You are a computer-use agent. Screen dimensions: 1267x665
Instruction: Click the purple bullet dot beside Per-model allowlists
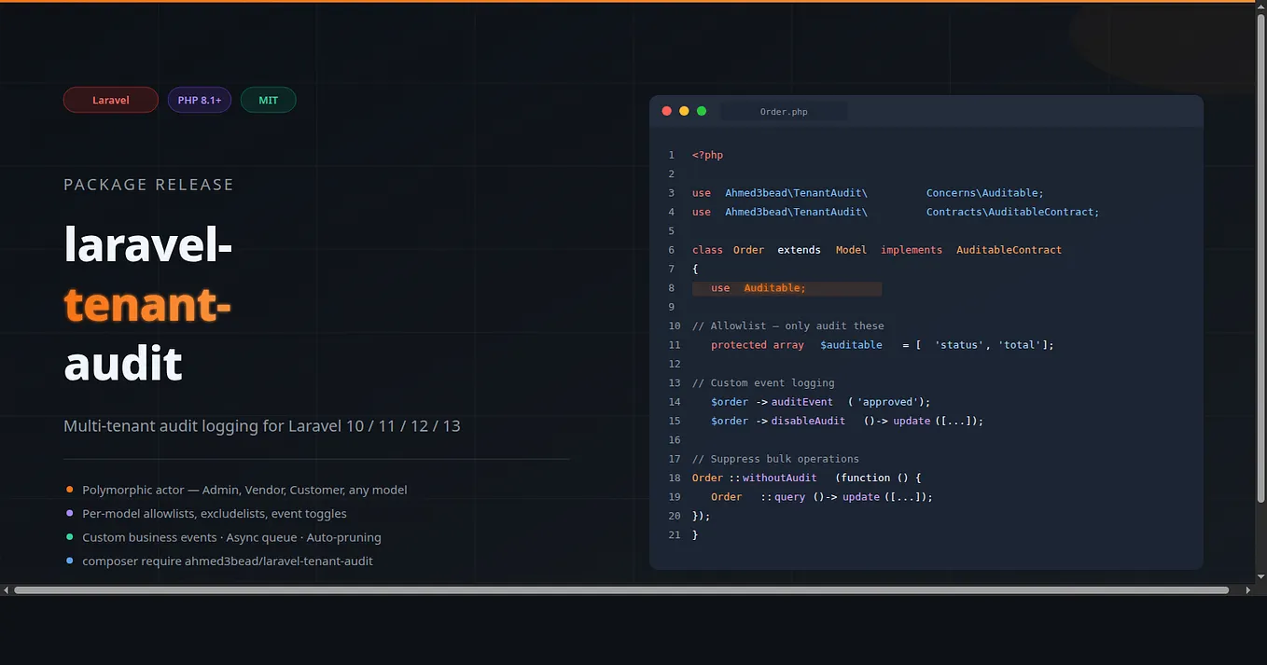(70, 513)
